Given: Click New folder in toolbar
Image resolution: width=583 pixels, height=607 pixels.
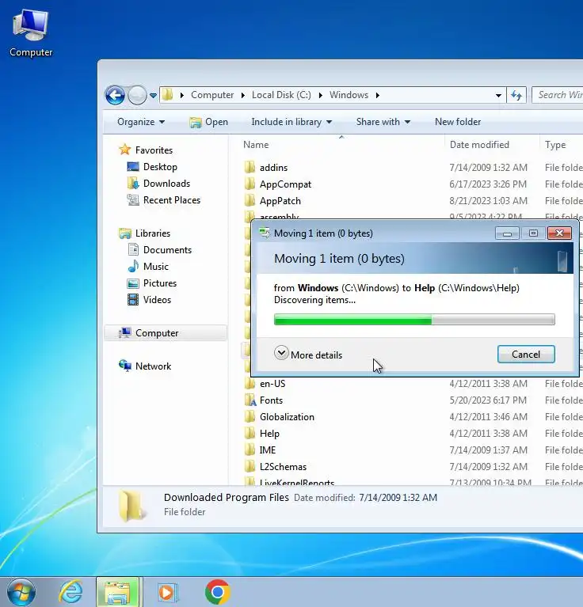Looking at the screenshot, I should [458, 122].
